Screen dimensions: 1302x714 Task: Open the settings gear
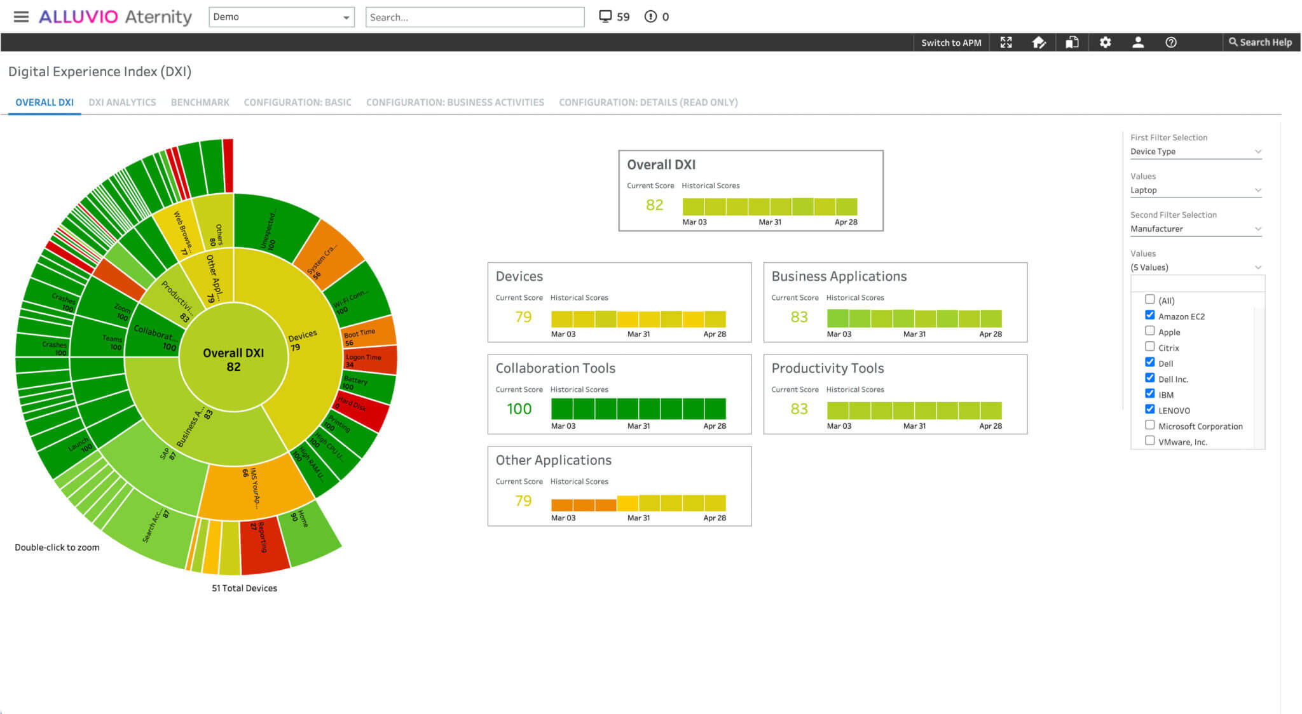point(1106,42)
